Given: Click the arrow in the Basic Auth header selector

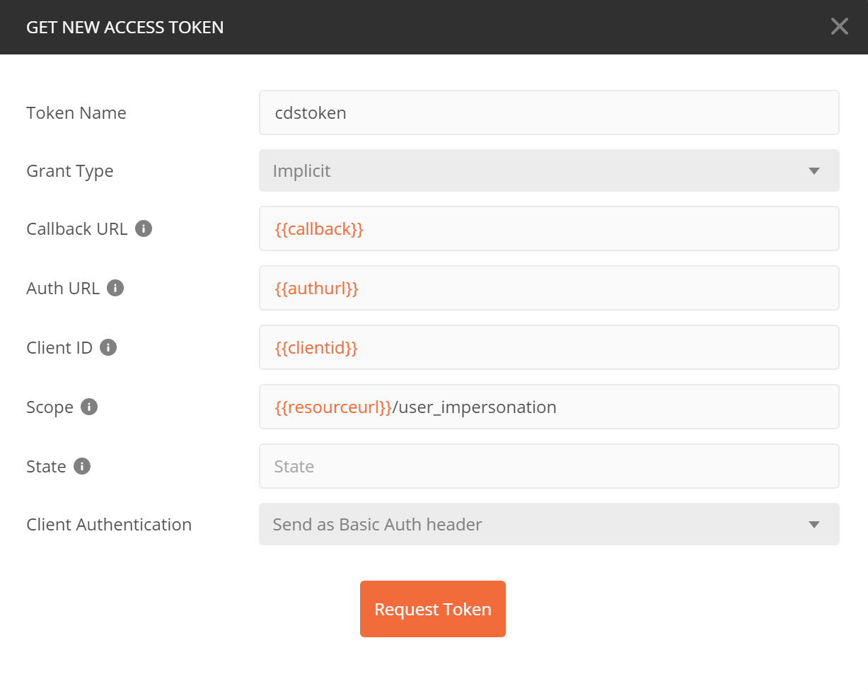Looking at the screenshot, I should click(814, 525).
